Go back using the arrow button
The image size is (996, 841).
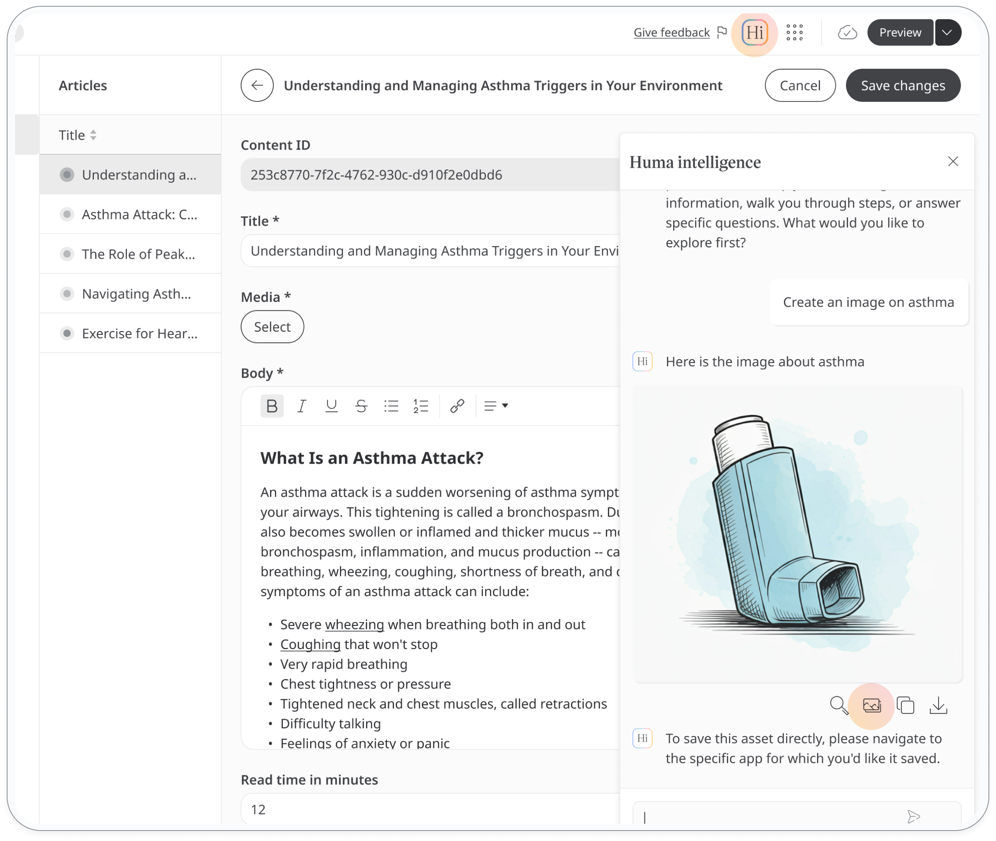tap(257, 86)
